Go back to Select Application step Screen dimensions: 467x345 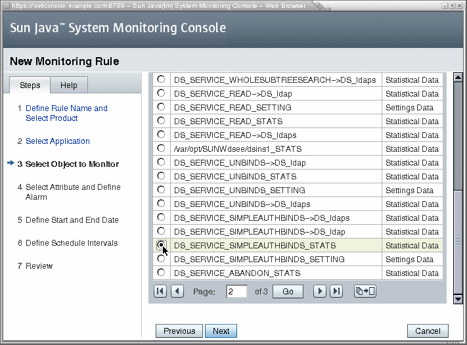(58, 141)
